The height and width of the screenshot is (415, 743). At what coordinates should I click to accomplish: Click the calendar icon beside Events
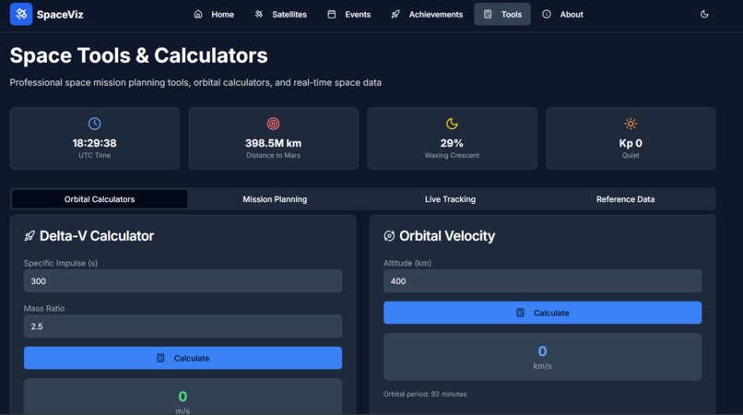tap(332, 14)
